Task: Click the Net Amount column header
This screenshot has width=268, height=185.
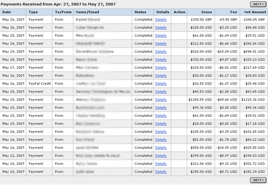Action: 254,12
